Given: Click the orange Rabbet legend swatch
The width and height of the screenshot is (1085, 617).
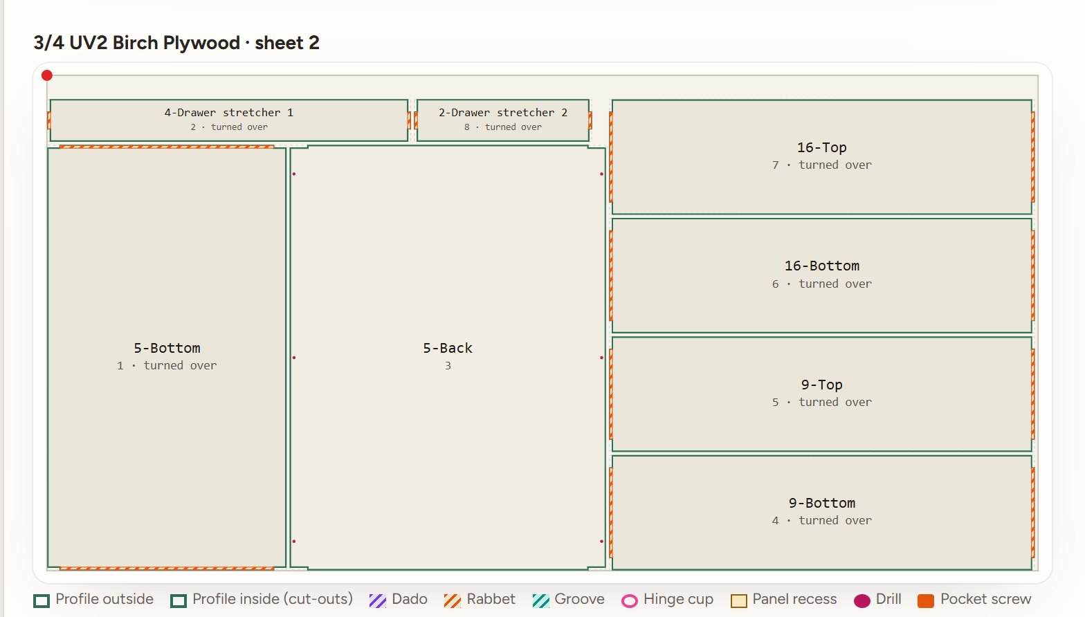Looking at the screenshot, I should pos(453,600).
